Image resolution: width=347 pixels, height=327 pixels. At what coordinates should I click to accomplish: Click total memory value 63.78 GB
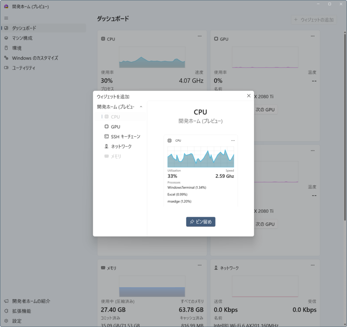click(191, 310)
